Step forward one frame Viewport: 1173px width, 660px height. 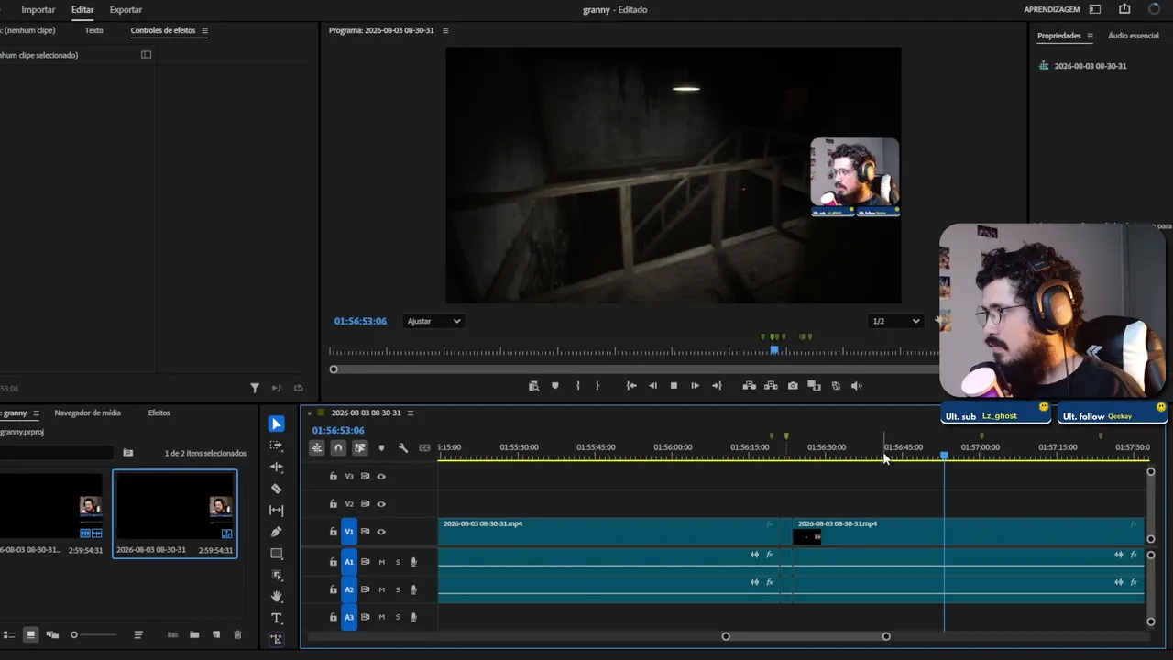pyautogui.click(x=695, y=386)
